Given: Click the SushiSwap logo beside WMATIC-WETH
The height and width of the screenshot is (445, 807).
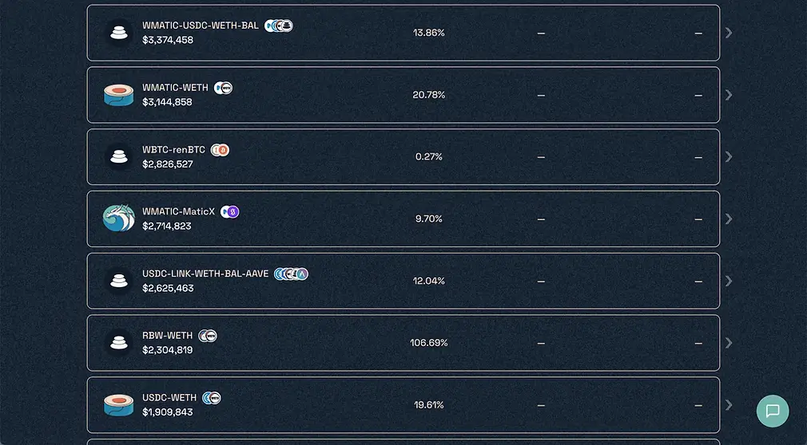Looking at the screenshot, I should [x=119, y=95].
